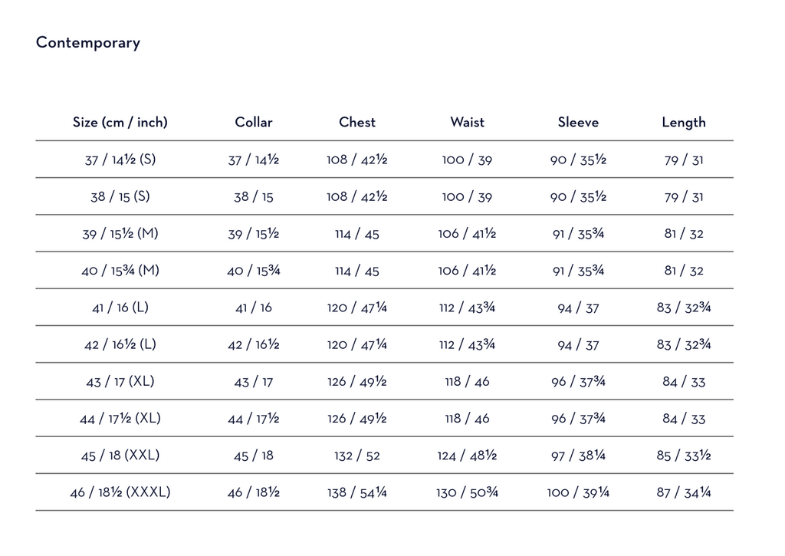Click the 38 / 15 (S) size label
Screen dimensions: 785x556
(120, 196)
